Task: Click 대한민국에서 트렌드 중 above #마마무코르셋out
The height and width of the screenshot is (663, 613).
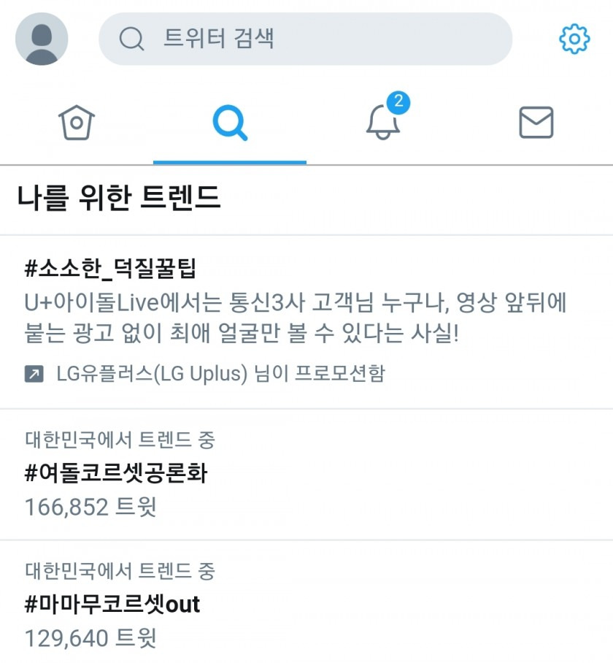Action: 120,571
